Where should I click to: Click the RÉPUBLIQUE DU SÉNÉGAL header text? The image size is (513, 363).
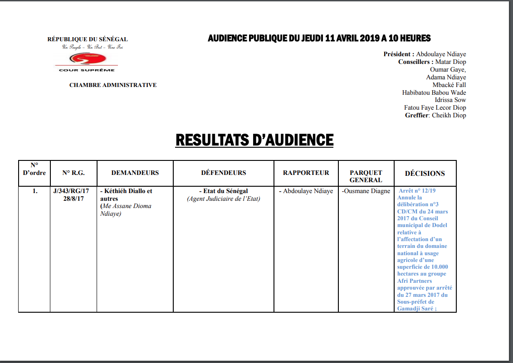coord(87,39)
